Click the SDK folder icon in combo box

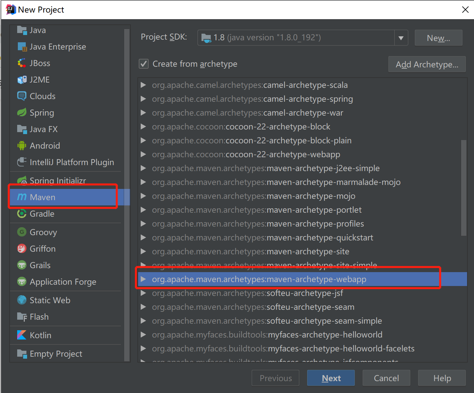(x=206, y=38)
